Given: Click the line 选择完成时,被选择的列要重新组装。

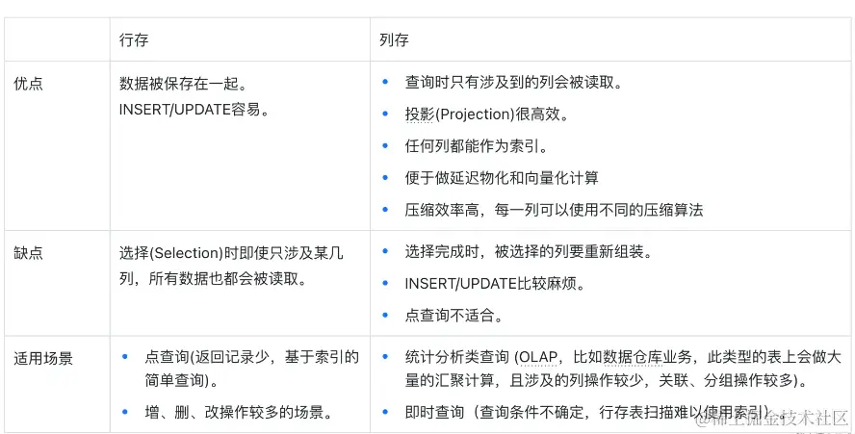Looking at the screenshot, I should tap(529, 252).
